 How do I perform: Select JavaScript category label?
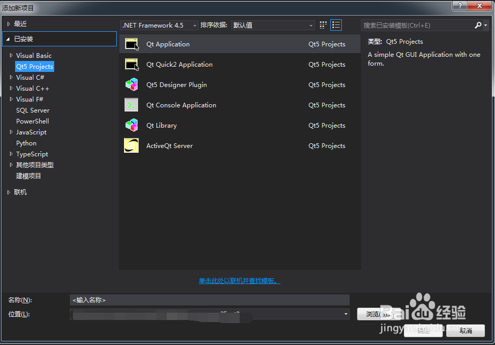click(x=31, y=132)
